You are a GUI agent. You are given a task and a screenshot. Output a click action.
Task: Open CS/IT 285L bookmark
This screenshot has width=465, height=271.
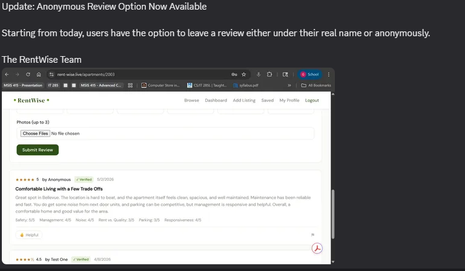coord(206,86)
